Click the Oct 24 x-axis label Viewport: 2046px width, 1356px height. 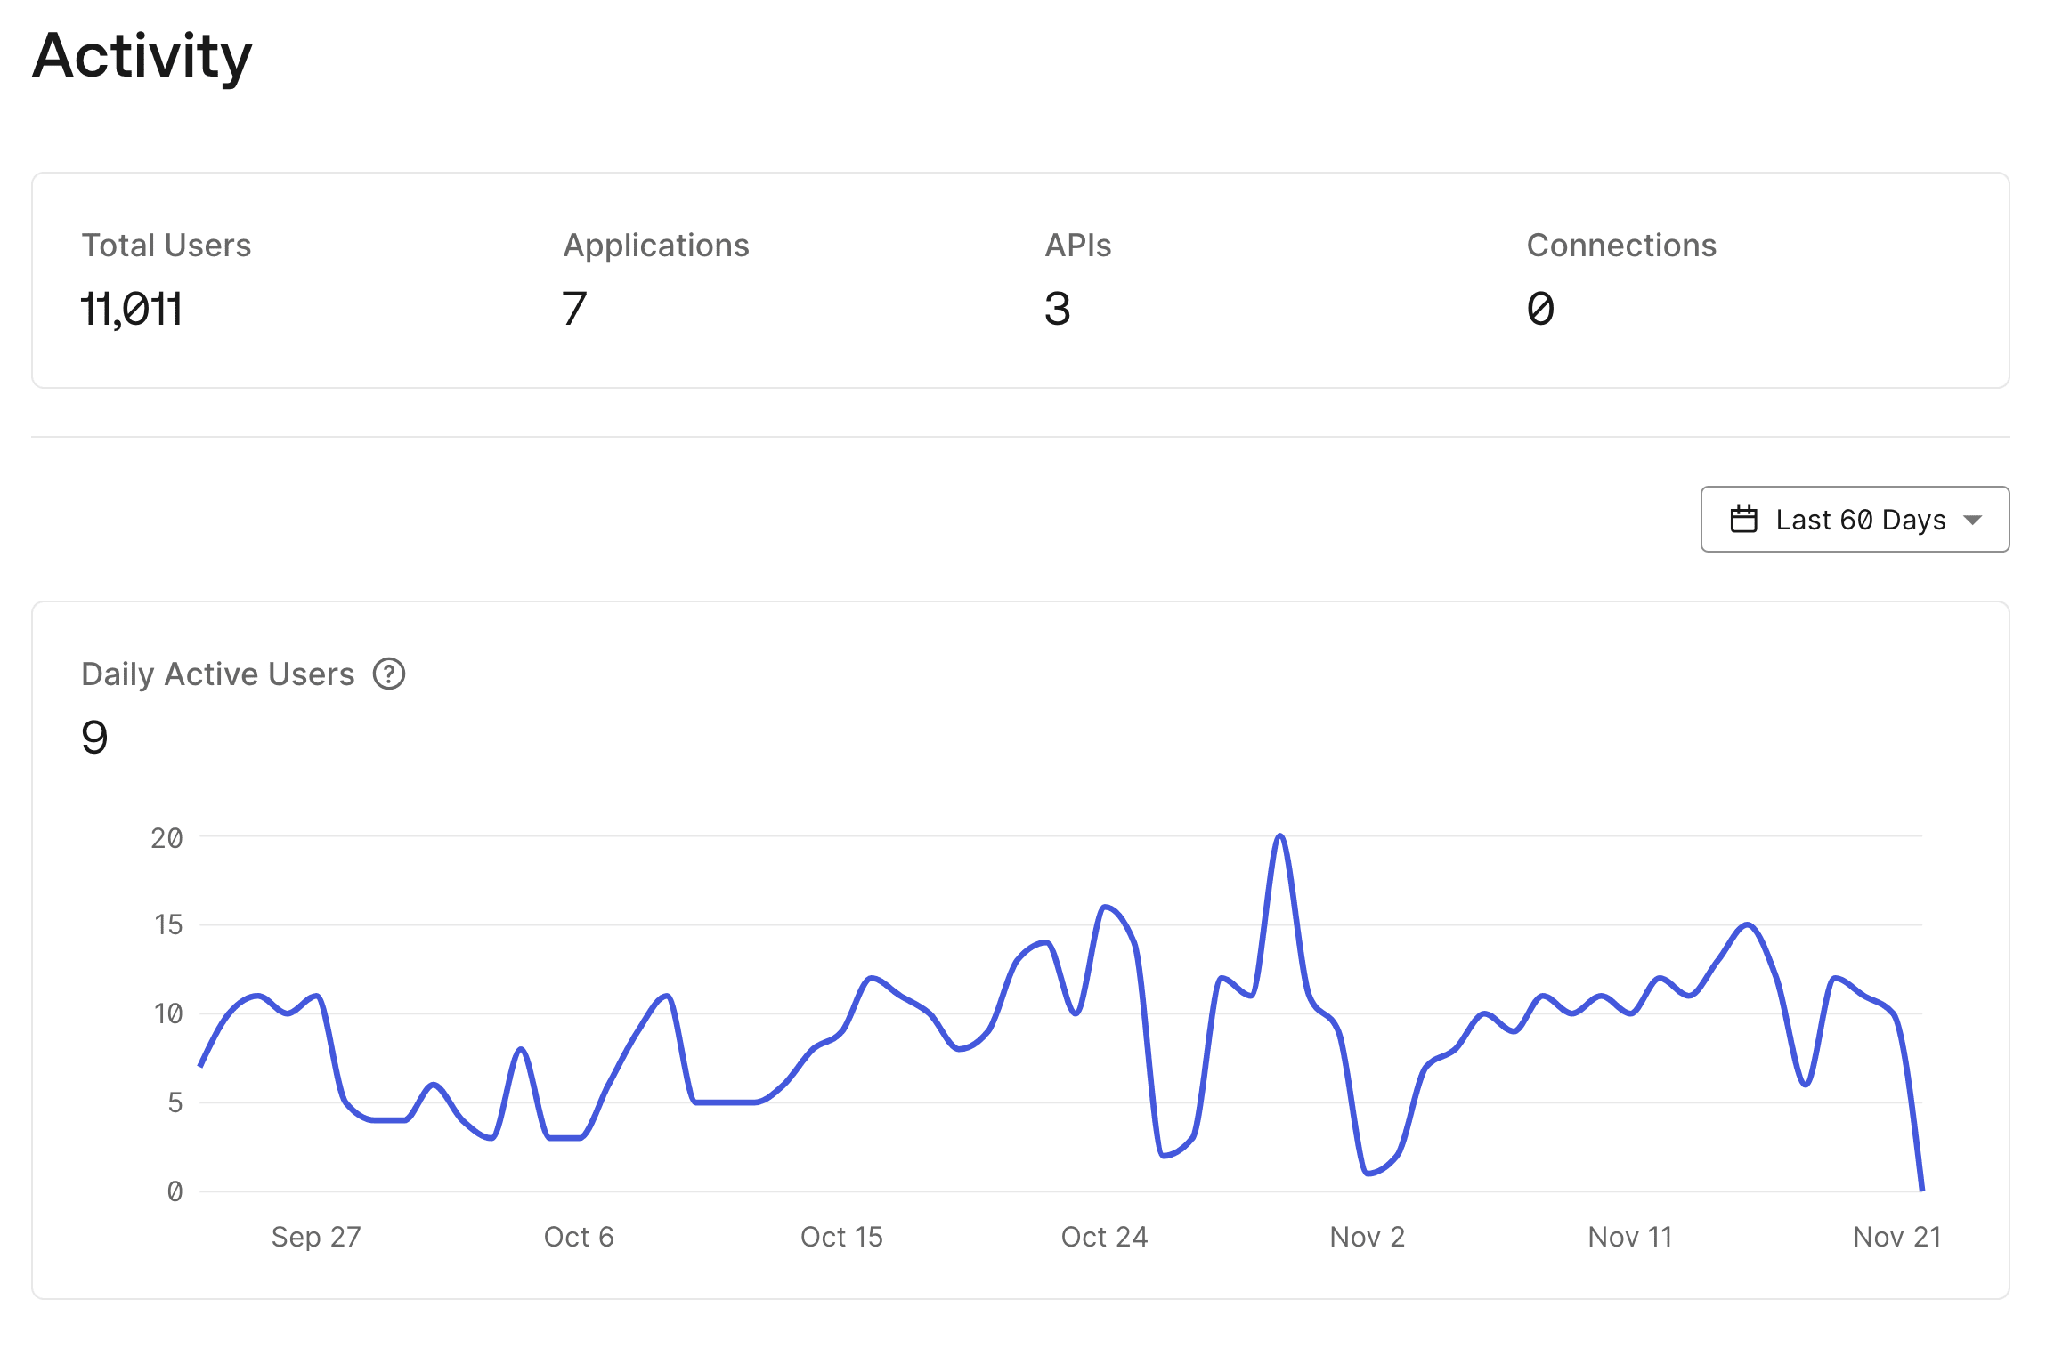click(1104, 1237)
